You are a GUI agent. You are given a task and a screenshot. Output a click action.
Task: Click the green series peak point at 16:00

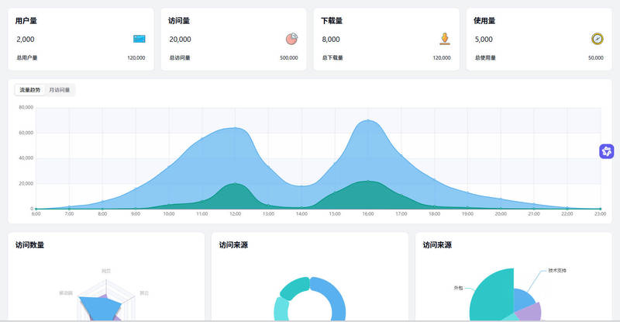tap(368, 181)
